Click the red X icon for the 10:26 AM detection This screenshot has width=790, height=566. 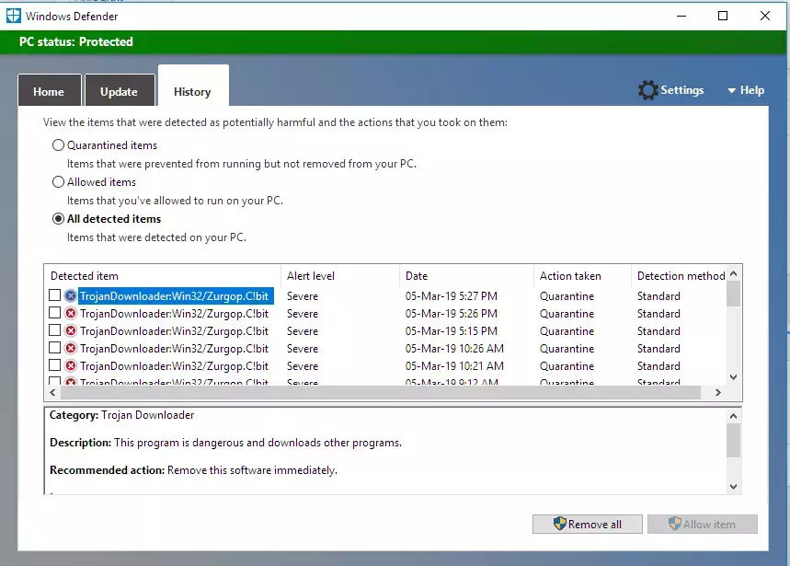click(x=71, y=348)
